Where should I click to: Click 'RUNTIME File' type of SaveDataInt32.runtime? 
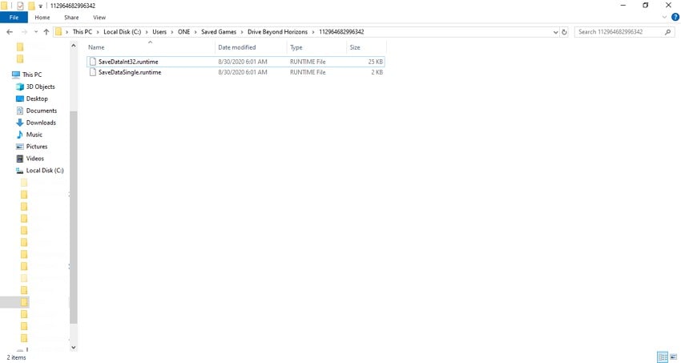coord(308,62)
